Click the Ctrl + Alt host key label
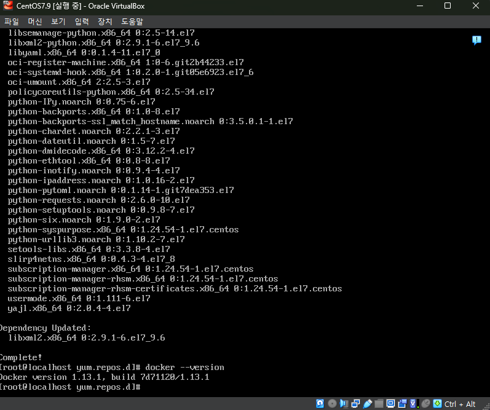The image size is (490, 410). pos(460,404)
